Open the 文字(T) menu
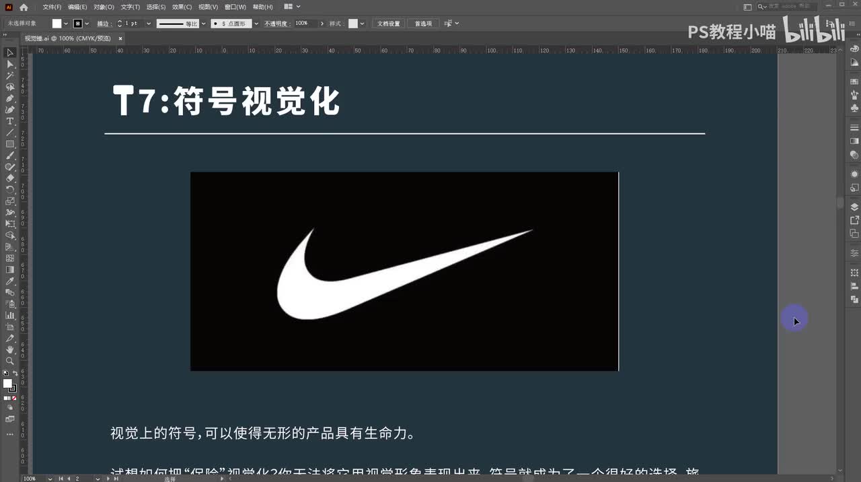This screenshot has width=861, height=482. 130,7
